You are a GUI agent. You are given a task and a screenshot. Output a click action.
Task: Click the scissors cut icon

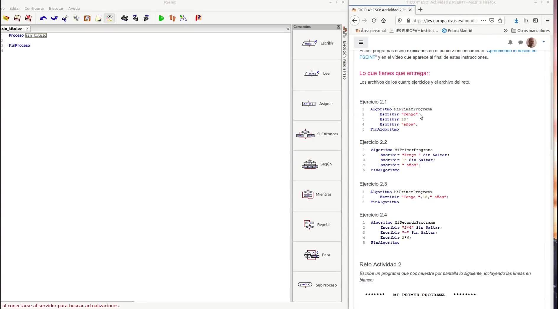click(65, 18)
